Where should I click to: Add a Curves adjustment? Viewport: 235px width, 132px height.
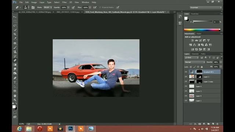[200, 40]
